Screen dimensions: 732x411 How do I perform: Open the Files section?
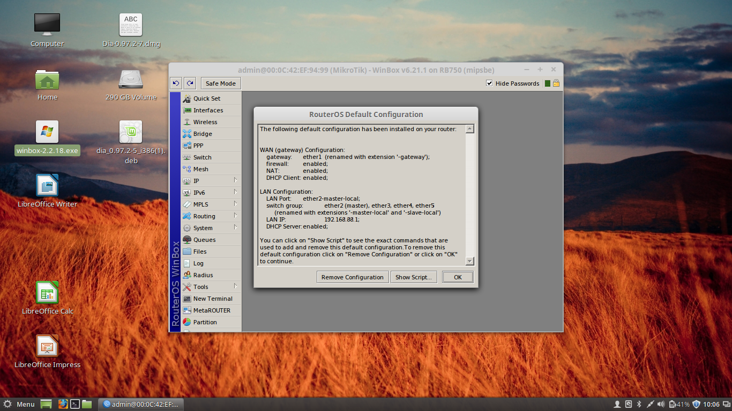coord(211,252)
